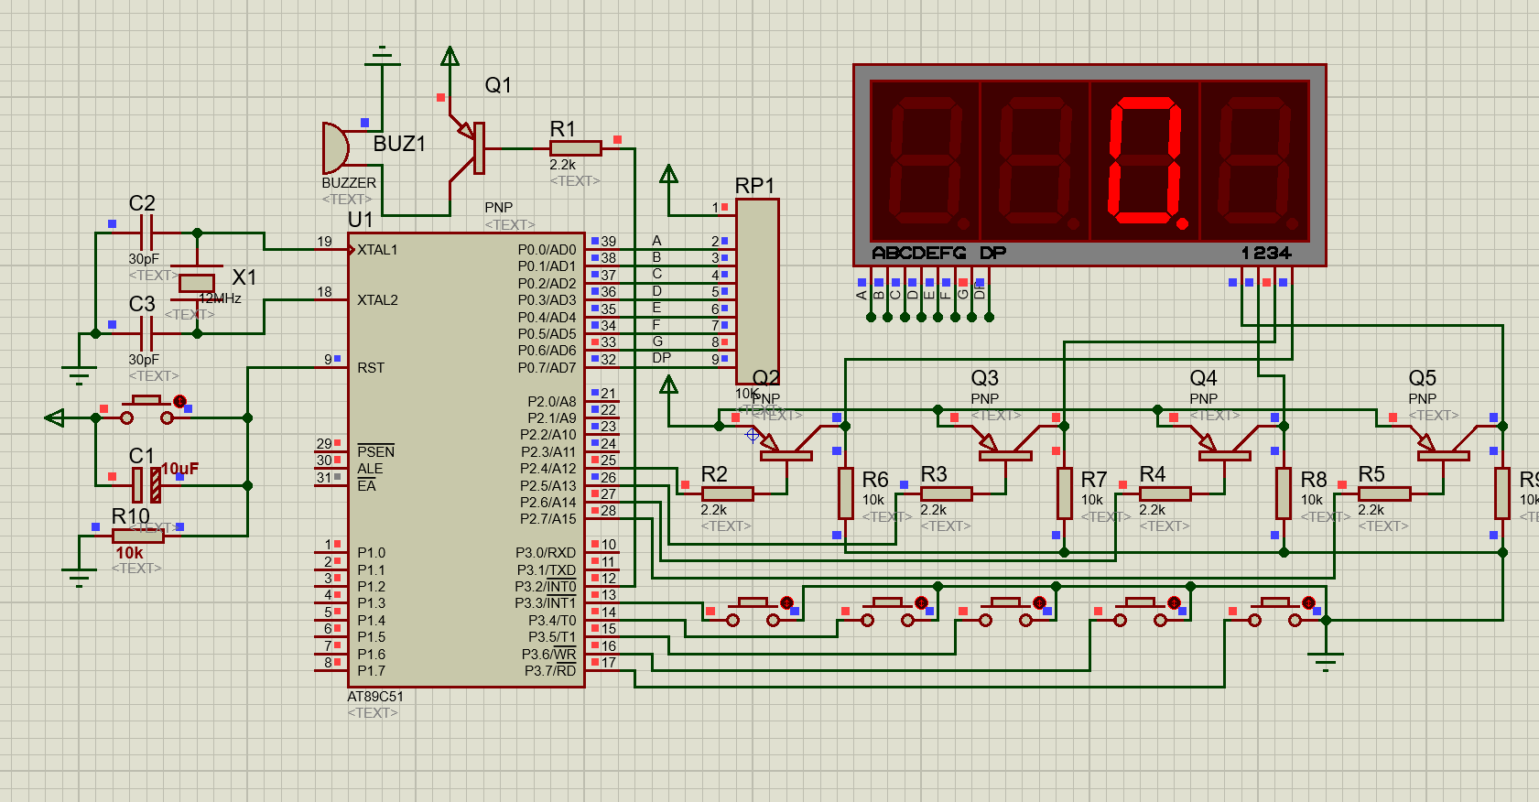Select the Q4 PNP transistor symbol
The width and height of the screenshot is (1539, 802).
pos(1224,444)
